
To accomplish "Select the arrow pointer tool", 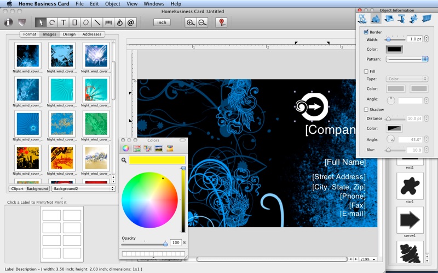I will [41, 22].
